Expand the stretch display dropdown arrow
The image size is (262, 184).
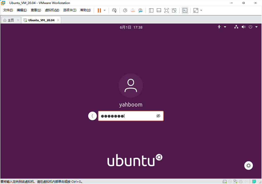pyautogui.click(x=201, y=10)
